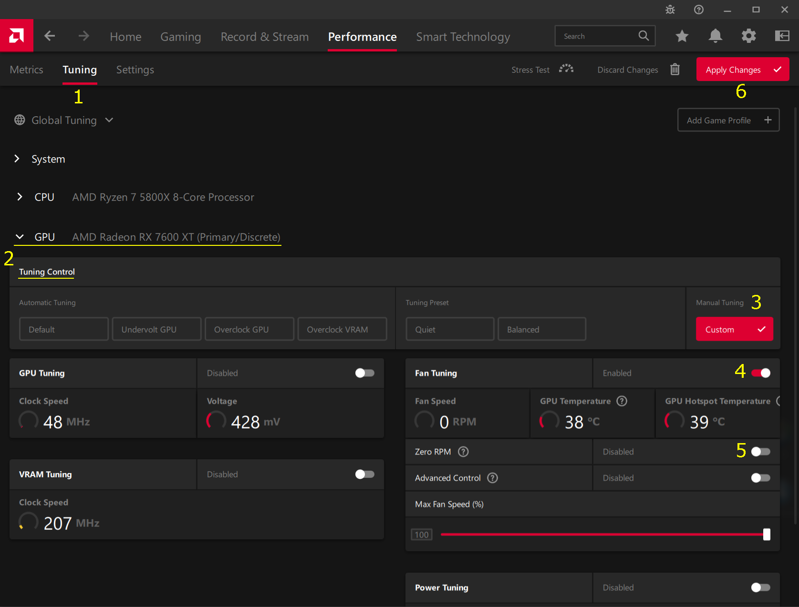Go back with the left arrow
The height and width of the screenshot is (607, 799).
coord(50,36)
